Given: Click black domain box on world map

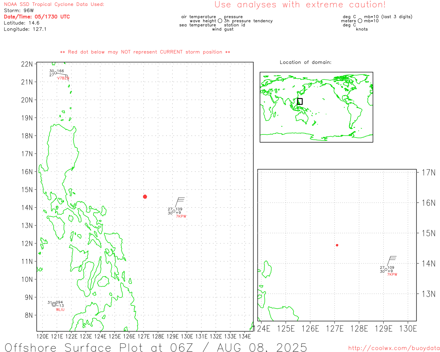Looking at the screenshot, I should point(300,101).
